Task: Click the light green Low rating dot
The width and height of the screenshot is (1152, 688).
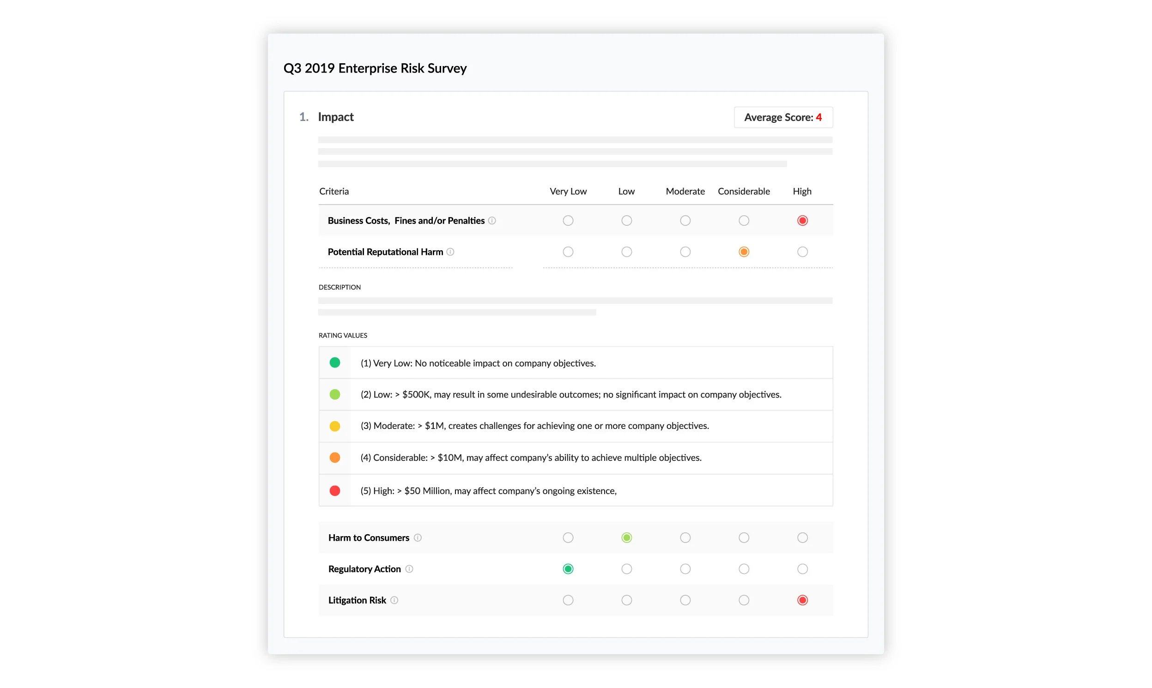Action: click(335, 394)
